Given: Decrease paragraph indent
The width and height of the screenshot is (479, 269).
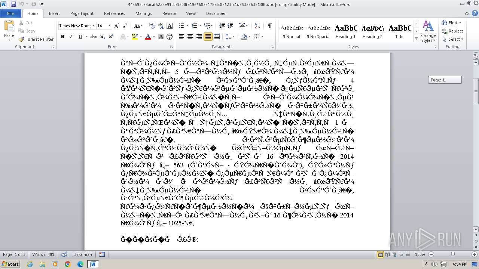Looking at the screenshot, I should tap(222, 26).
